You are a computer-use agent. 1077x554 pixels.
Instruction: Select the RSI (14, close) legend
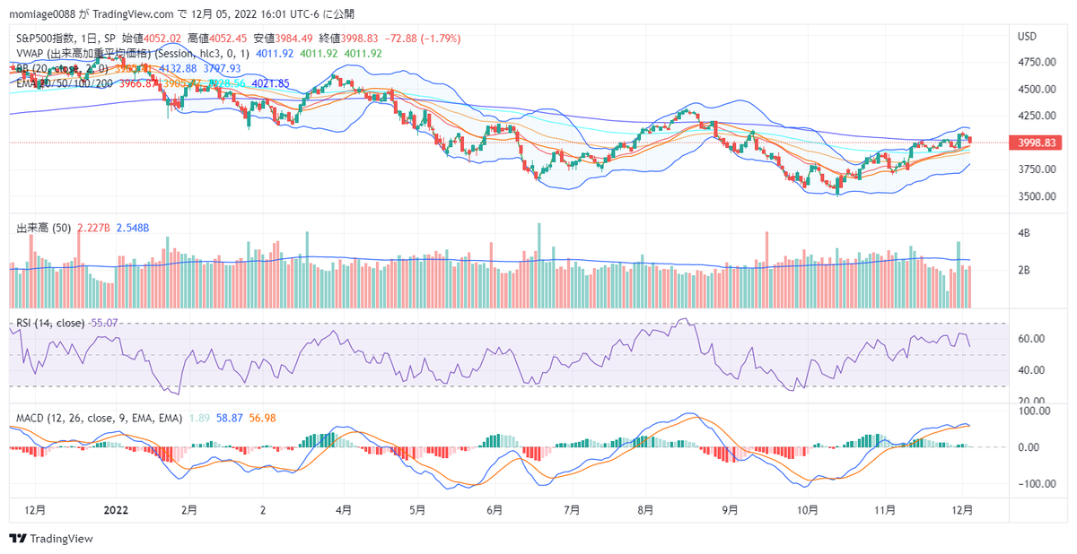pyautogui.click(x=50, y=323)
